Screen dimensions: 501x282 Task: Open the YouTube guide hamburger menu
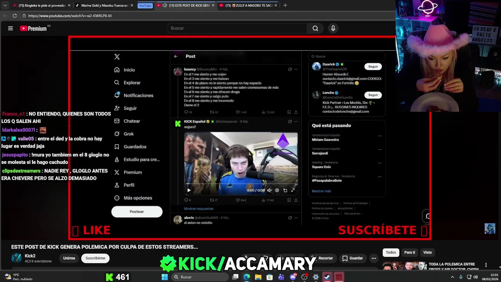(x=11, y=28)
